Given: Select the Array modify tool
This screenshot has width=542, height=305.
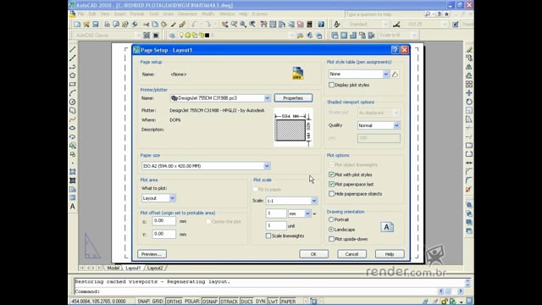Looking at the screenshot, I should click(469, 84).
